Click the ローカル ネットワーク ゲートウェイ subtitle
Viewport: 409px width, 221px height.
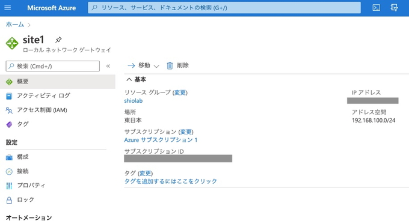[x=67, y=50]
